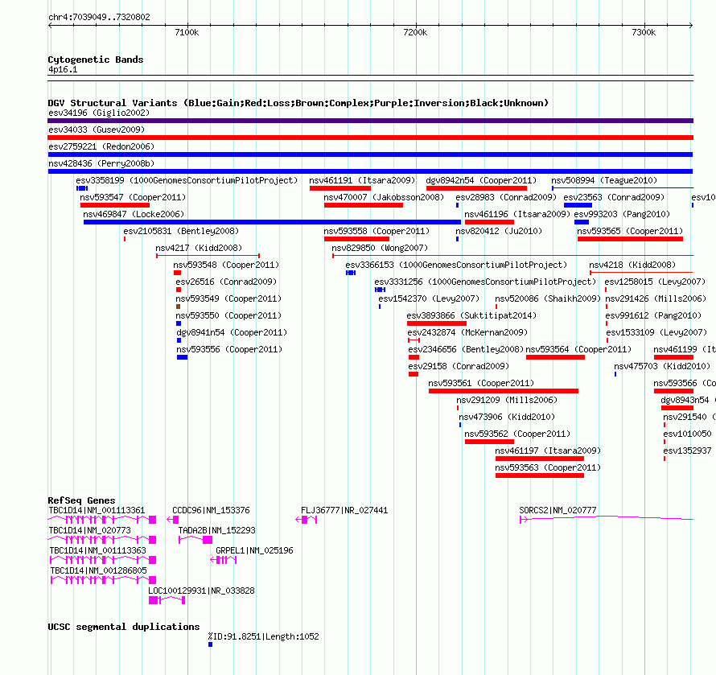Open esv2759221 (Redon2006) gain variant
The height and width of the screenshot is (675, 716).
point(370,154)
